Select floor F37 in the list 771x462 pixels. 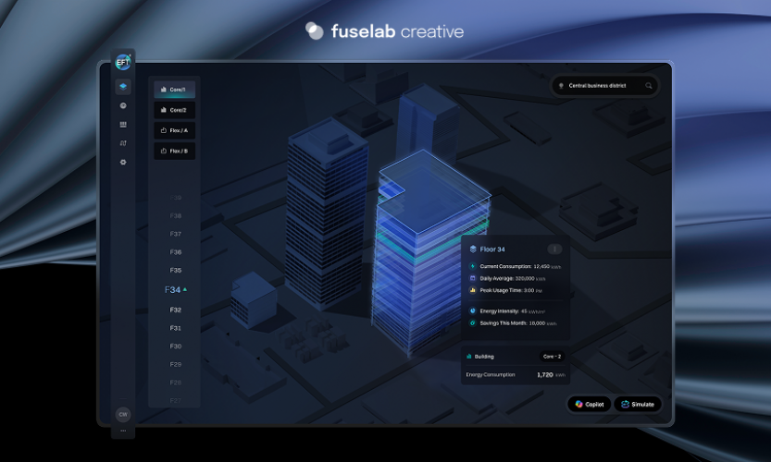coord(176,234)
